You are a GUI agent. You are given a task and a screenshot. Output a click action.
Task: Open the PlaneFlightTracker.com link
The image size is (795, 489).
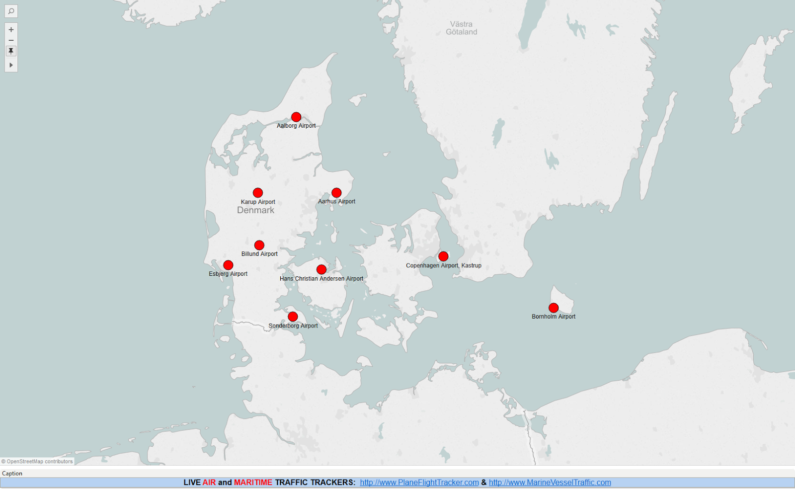(x=418, y=482)
